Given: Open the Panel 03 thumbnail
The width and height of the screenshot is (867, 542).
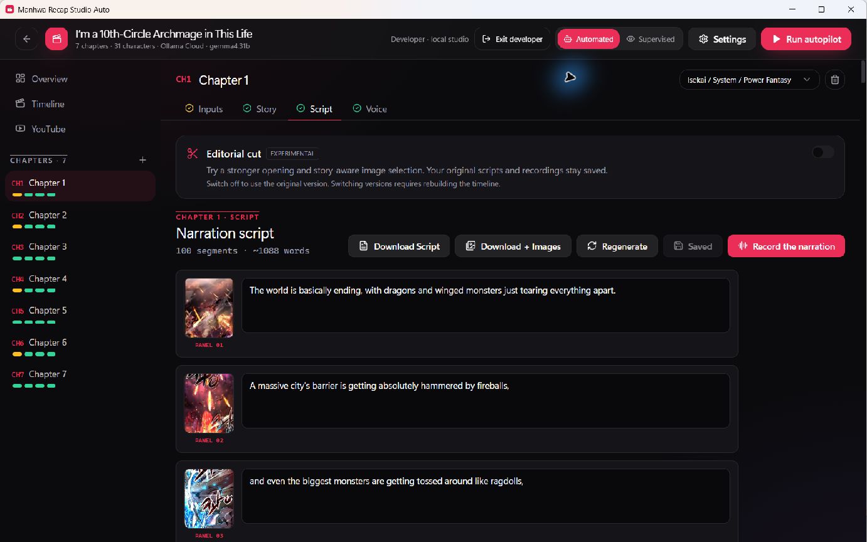Looking at the screenshot, I should [x=209, y=499].
